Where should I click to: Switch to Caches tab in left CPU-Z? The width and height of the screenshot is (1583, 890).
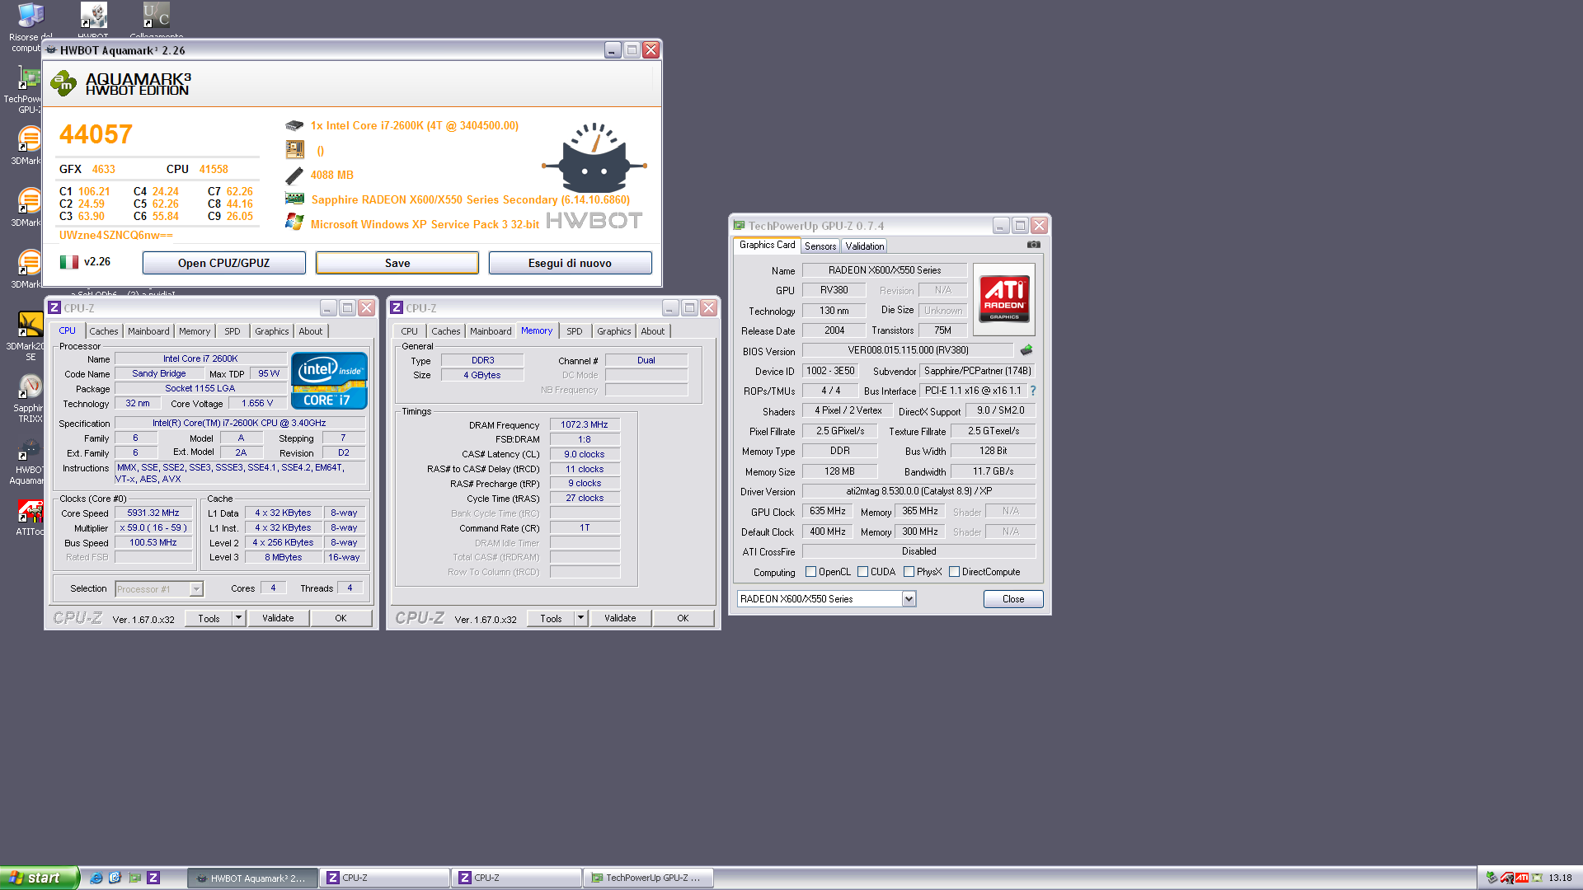(x=104, y=331)
